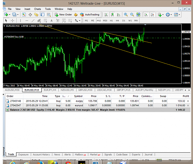The width and height of the screenshot is (193, 164).
Task: Open the Charts menu
Action: (x=37, y=9)
